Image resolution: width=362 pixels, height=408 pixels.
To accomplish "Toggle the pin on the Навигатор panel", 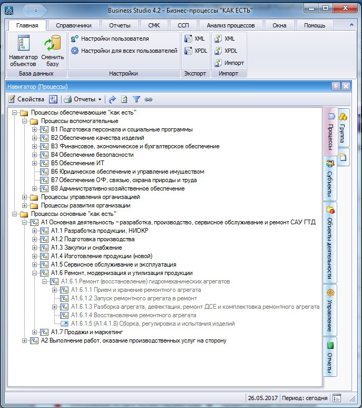I will [336, 87].
